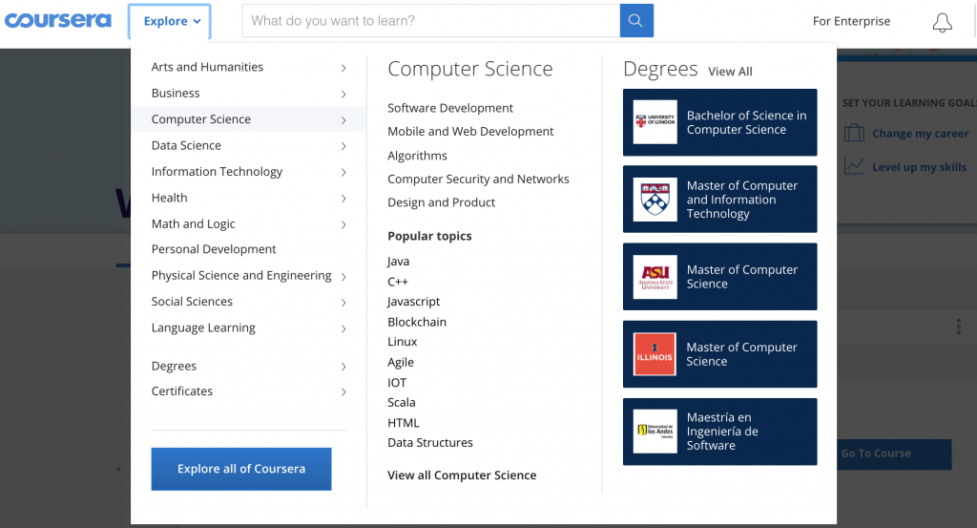Click the University of London logo
Viewport: 977px width, 528px height.
coord(655,121)
